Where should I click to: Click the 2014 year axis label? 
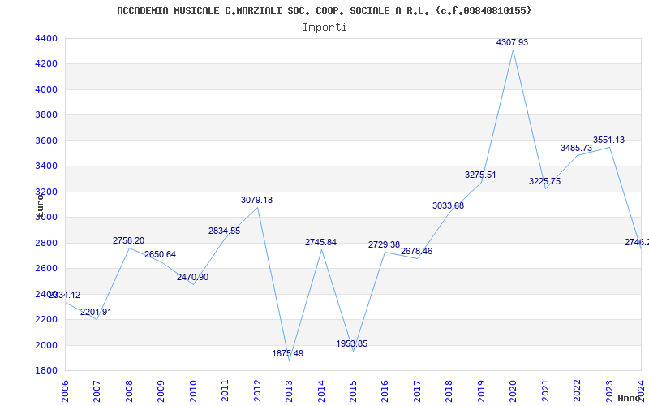pyautogui.click(x=321, y=391)
